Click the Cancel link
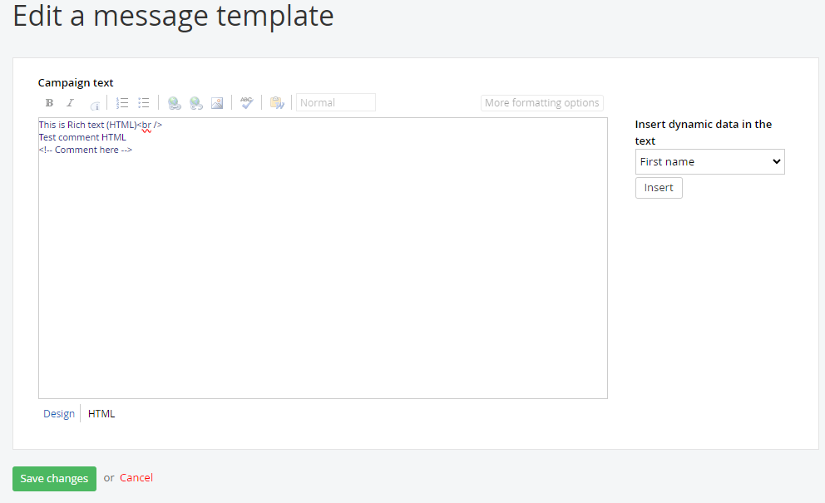Screen dimensions: 825x503 (x=136, y=478)
